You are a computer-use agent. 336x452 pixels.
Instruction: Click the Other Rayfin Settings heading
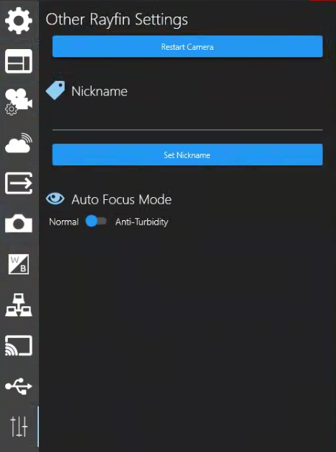tap(117, 19)
